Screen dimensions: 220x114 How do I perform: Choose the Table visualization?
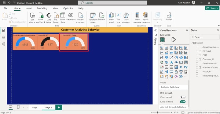point(171,67)
